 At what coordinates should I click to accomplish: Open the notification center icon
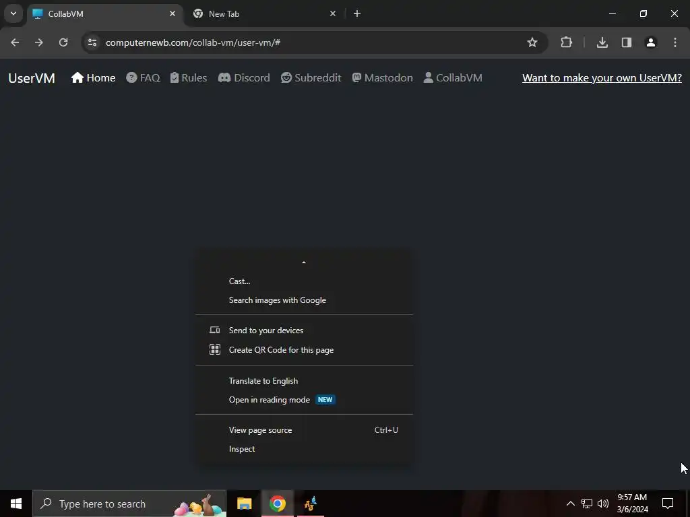click(668, 504)
